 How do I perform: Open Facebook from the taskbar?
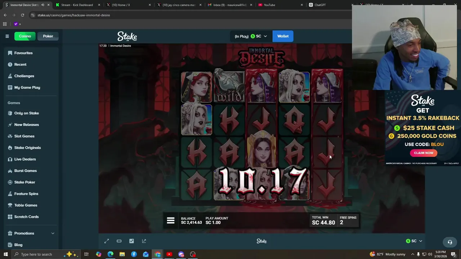point(134,254)
